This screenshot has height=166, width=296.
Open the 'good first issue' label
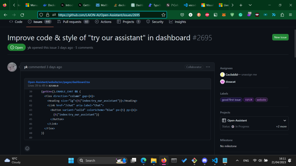(x=231, y=100)
